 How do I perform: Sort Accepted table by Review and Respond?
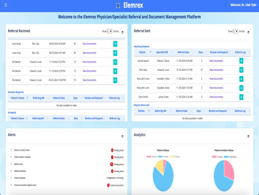tap(94, 118)
